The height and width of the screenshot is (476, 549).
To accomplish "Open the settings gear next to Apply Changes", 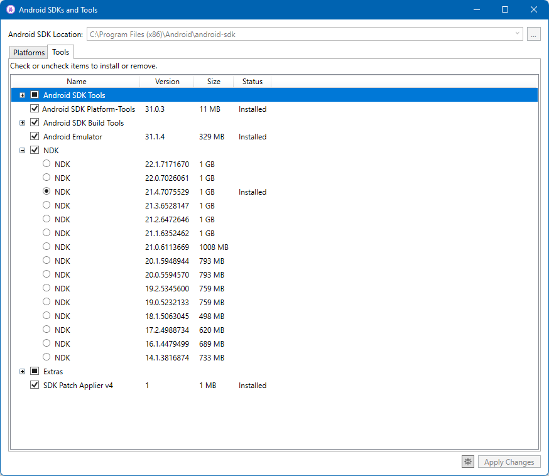I will (468, 462).
